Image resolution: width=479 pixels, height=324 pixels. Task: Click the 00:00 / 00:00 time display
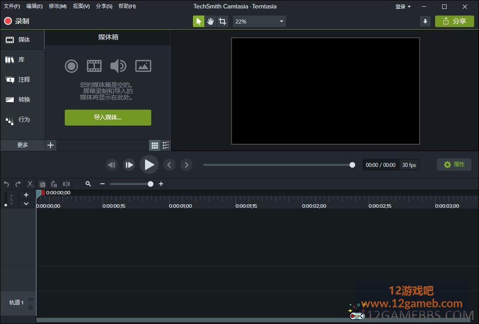[381, 165]
